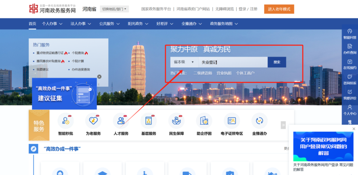358x175 pixels.
Task: Open the 关于河南政务服务网用户登录 popup text link
Action: [x=323, y=167]
